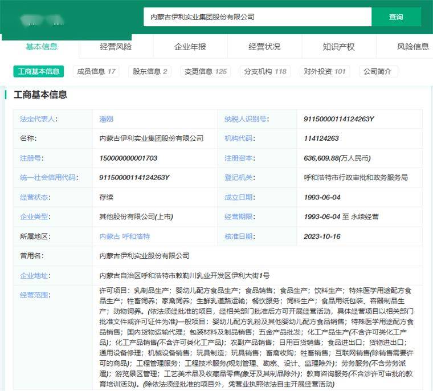Click the 注册号 label

point(31,158)
